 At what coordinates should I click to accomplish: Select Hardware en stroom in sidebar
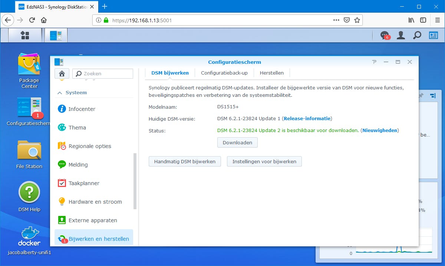[x=93, y=202]
